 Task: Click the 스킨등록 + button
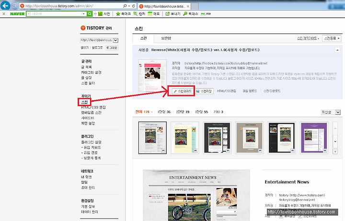pyautogui.click(x=332, y=38)
